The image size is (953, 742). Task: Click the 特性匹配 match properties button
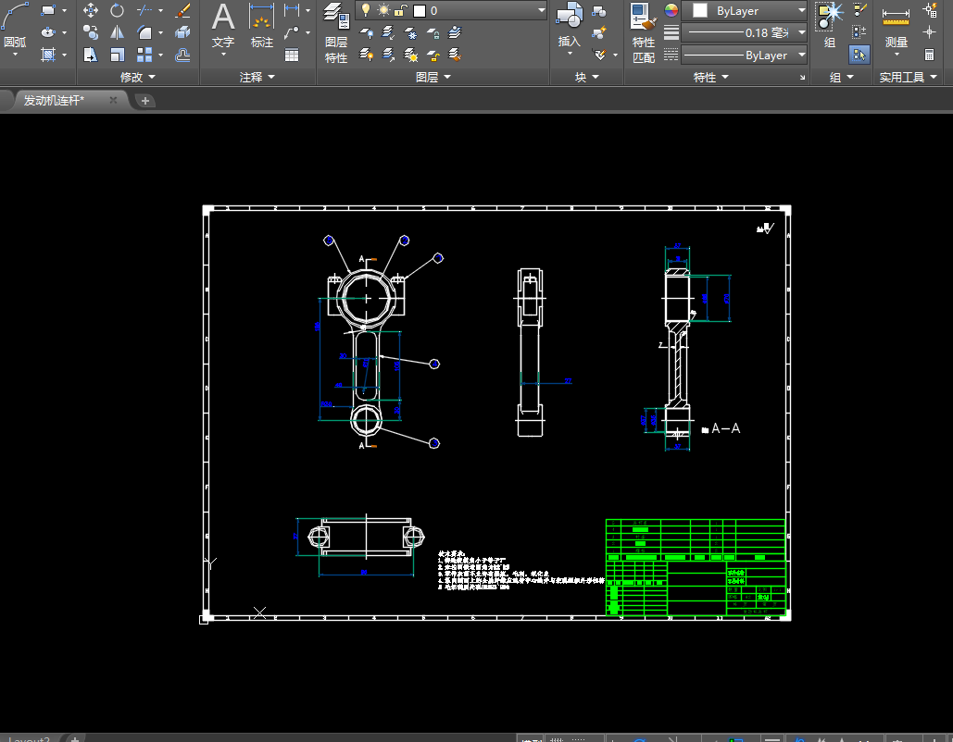pyautogui.click(x=644, y=32)
